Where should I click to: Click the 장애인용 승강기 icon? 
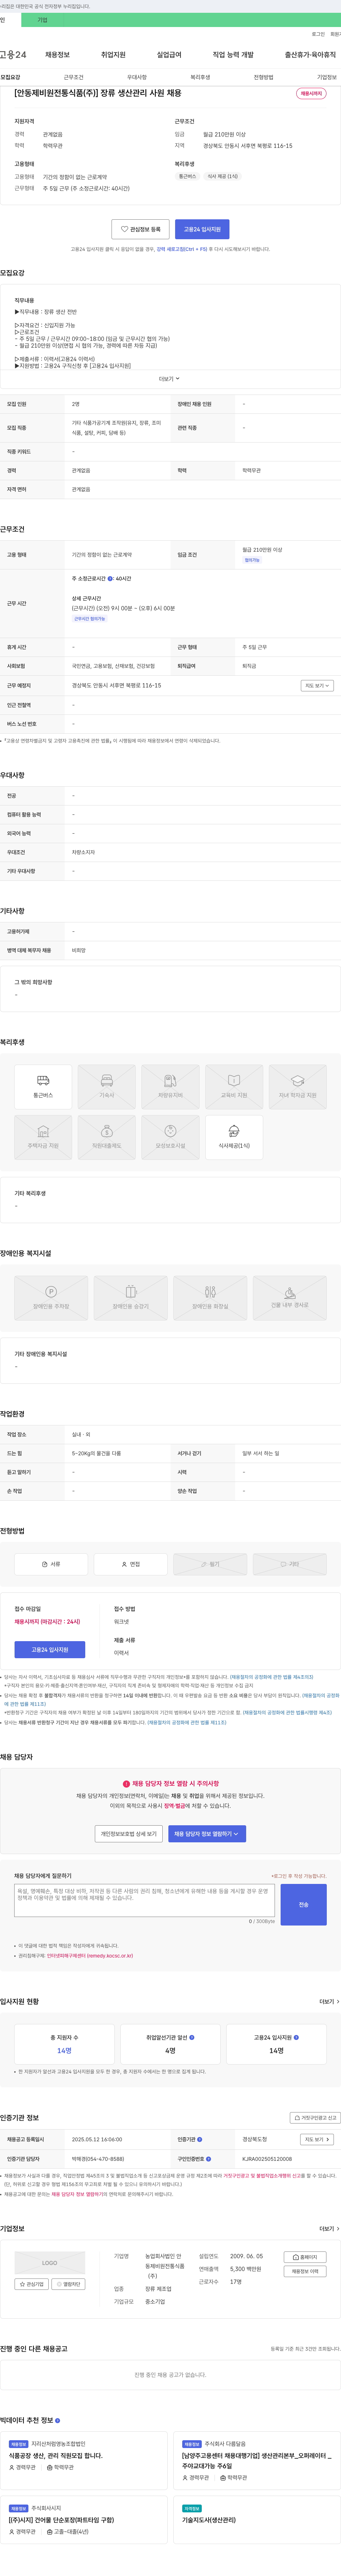[x=131, y=1298]
